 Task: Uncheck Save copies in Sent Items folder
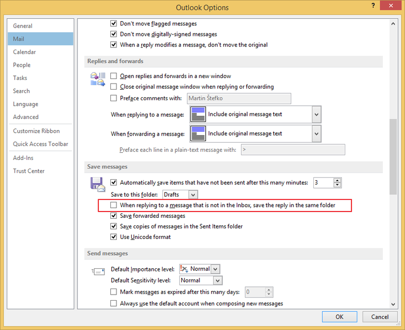click(x=113, y=226)
